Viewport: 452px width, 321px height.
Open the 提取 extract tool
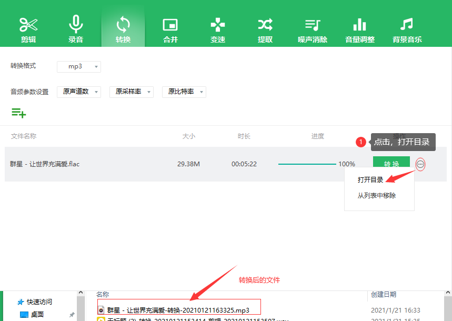(x=265, y=30)
